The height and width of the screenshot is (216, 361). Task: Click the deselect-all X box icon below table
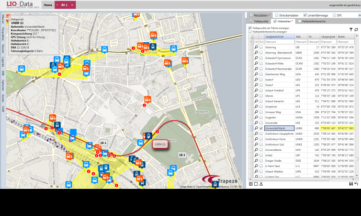point(250,184)
